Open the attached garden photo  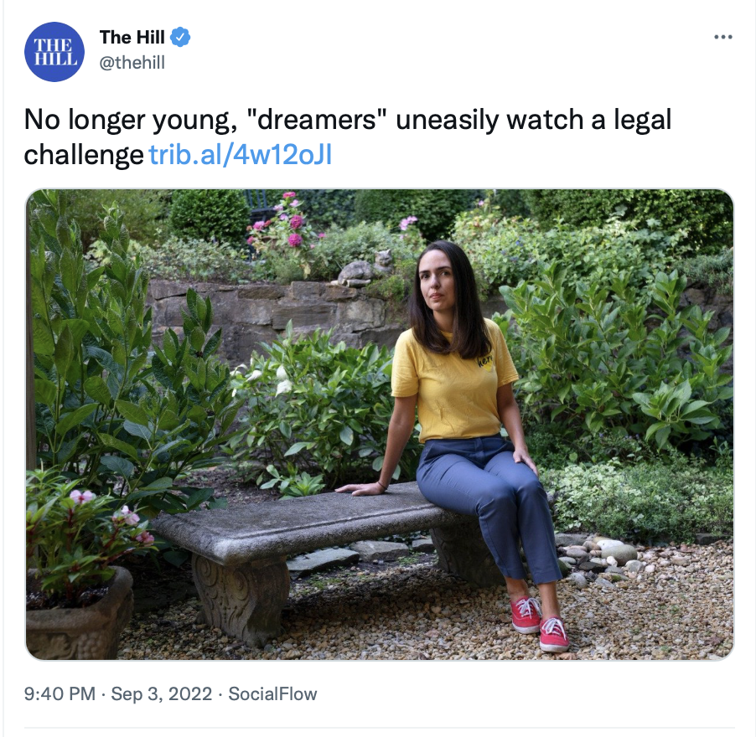(x=380, y=425)
